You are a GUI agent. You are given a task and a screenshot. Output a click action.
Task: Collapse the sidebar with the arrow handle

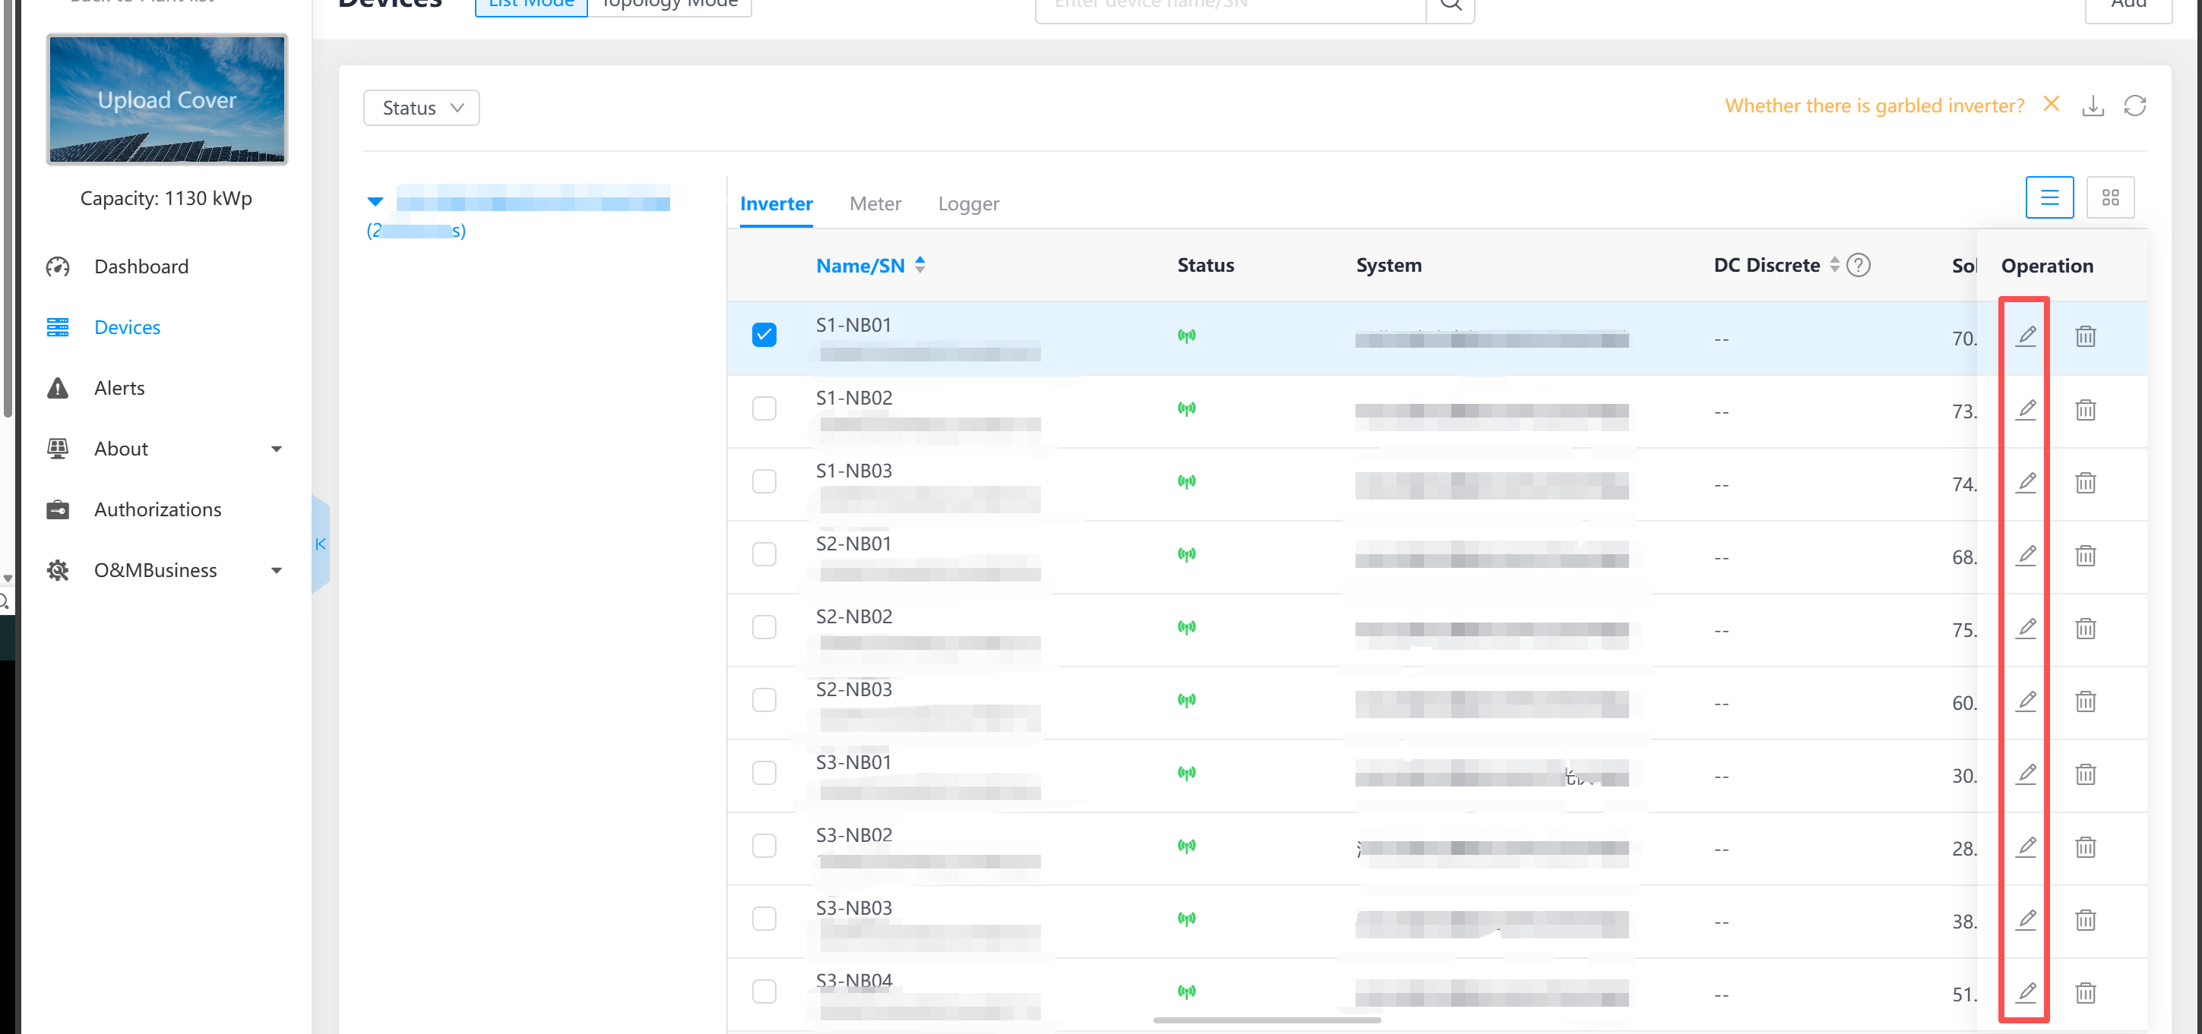pyautogui.click(x=321, y=544)
